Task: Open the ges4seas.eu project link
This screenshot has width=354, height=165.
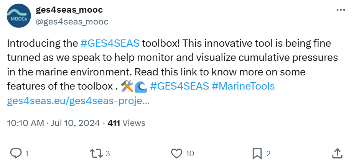Action: [78, 101]
